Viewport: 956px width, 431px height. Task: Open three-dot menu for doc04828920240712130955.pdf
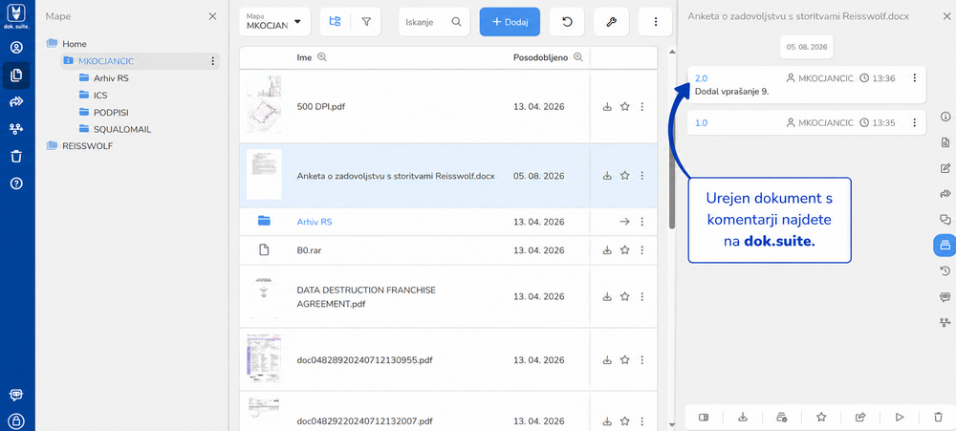coord(642,359)
